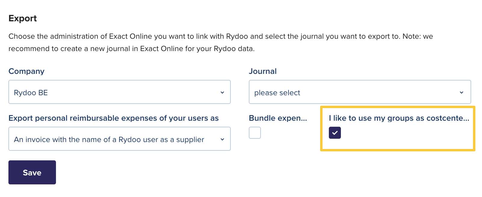The height and width of the screenshot is (197, 482).
Task: Enable the Bundle expenses checkbox
Action: 255,133
